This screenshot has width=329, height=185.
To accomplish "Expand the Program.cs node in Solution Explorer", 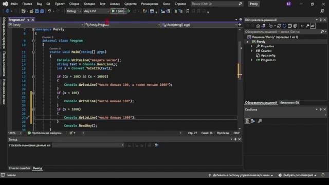I will 251,60.
